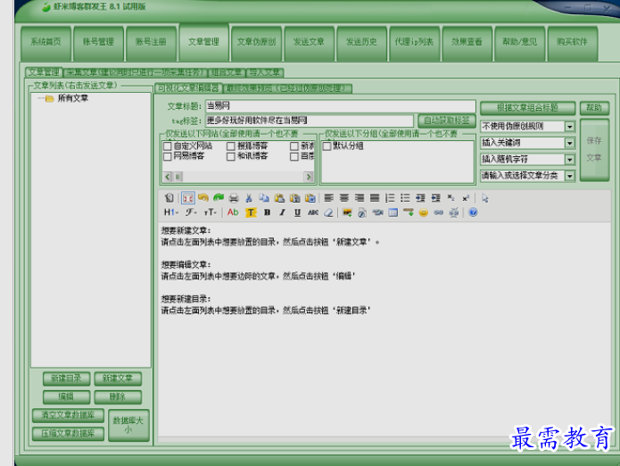The width and height of the screenshot is (620, 466).
Task: Click the select-all cursor icon
Action: pyautogui.click(x=485, y=198)
